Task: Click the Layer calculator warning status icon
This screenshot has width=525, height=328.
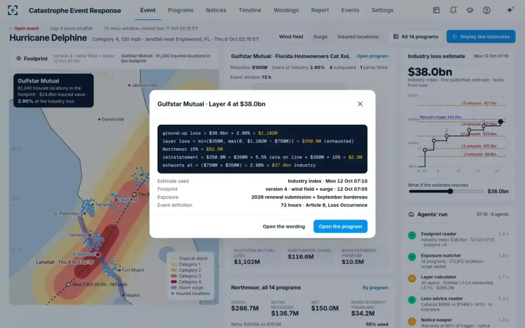Action: [412, 278]
